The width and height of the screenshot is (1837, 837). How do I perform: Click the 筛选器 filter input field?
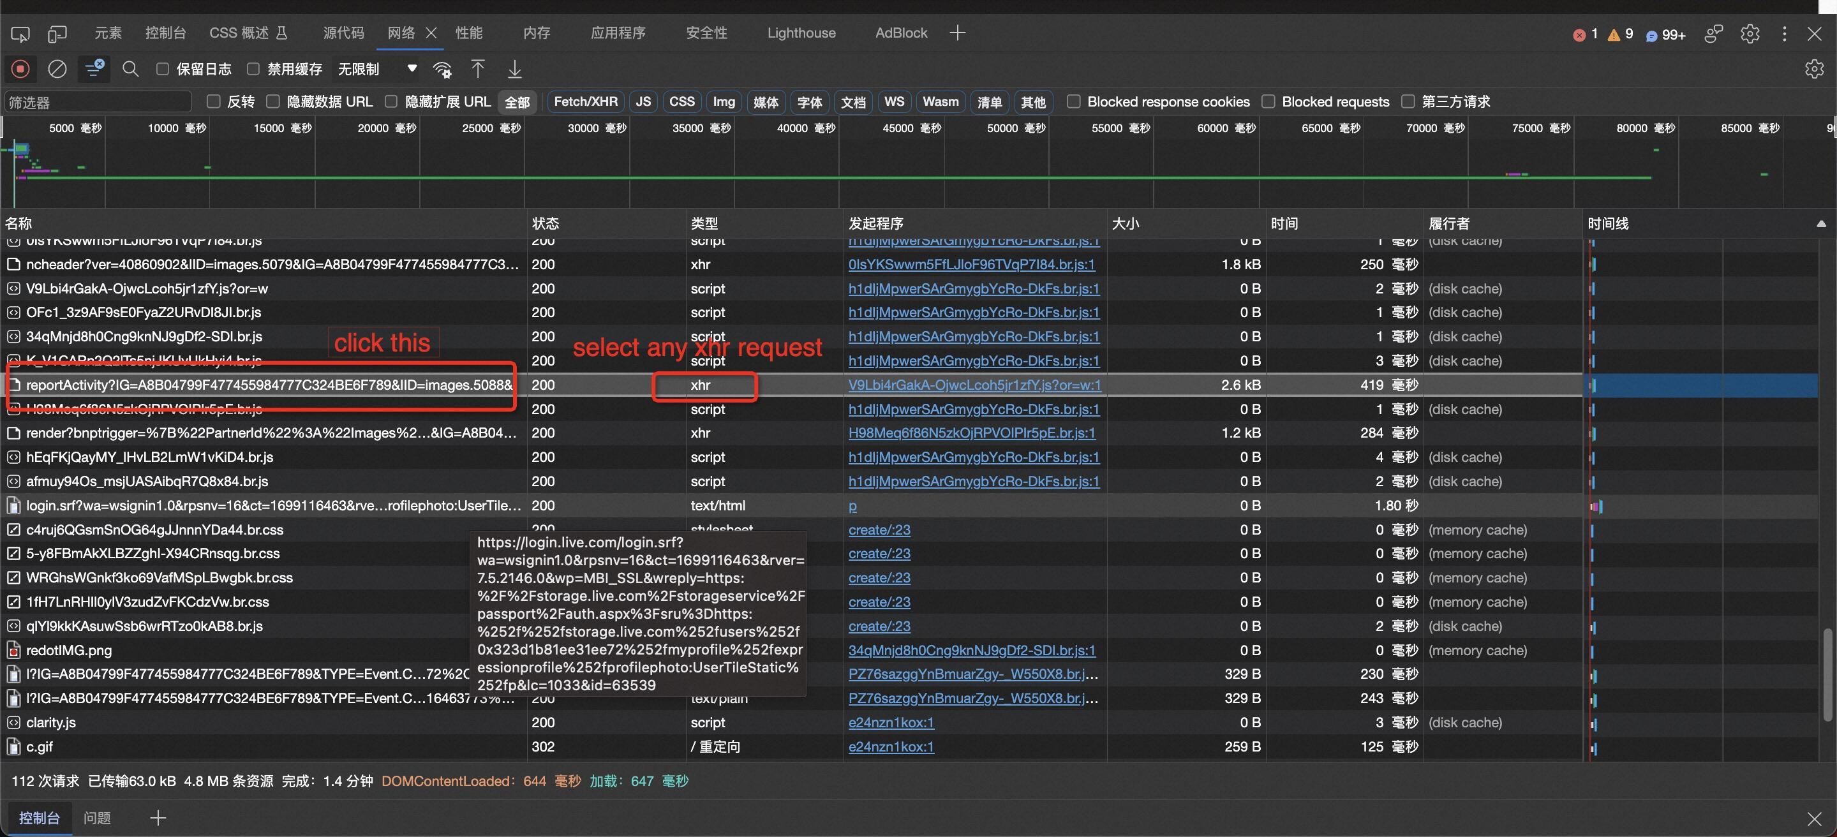pos(98,102)
